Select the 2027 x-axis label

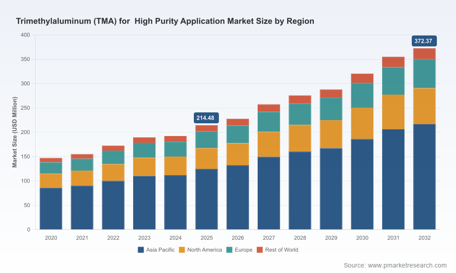(269, 238)
